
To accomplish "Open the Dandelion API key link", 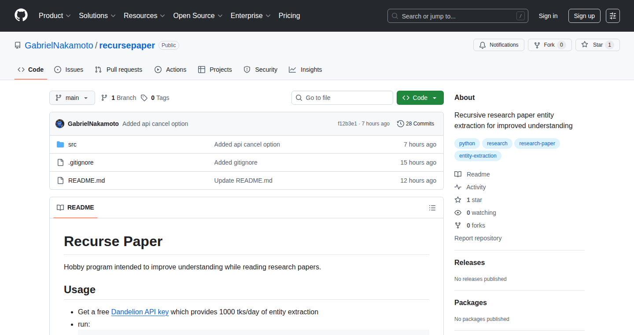I will coord(140,312).
